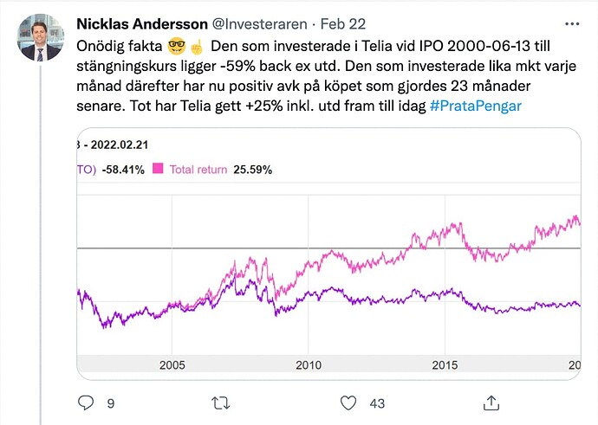
Task: Open Nicklas Andersson's profile picture
Action: coord(39,37)
